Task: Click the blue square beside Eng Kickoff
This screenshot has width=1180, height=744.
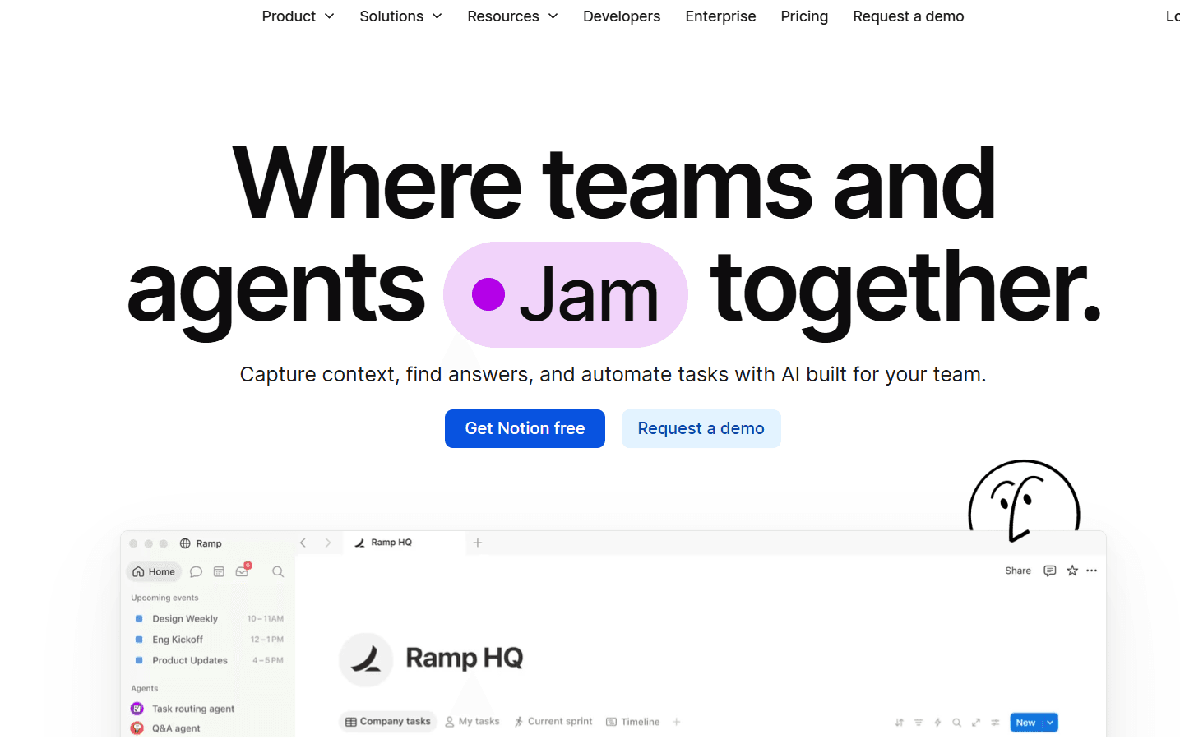Action: pos(139,639)
